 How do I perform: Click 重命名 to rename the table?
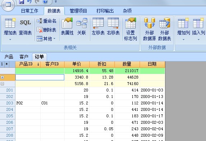[x=46, y=21]
